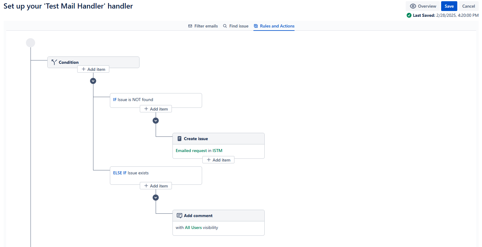The width and height of the screenshot is (482, 247).
Task: Click the start circle of the flow
Action: click(x=31, y=43)
